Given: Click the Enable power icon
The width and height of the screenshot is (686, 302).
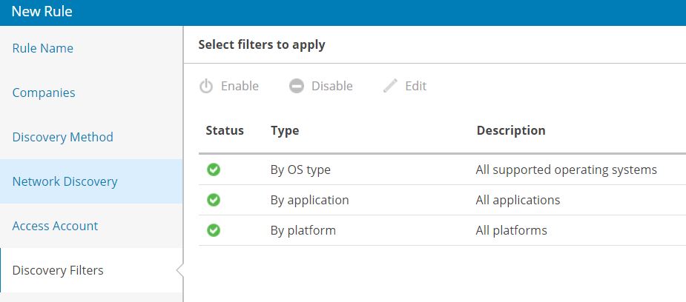Looking at the screenshot, I should coord(206,87).
